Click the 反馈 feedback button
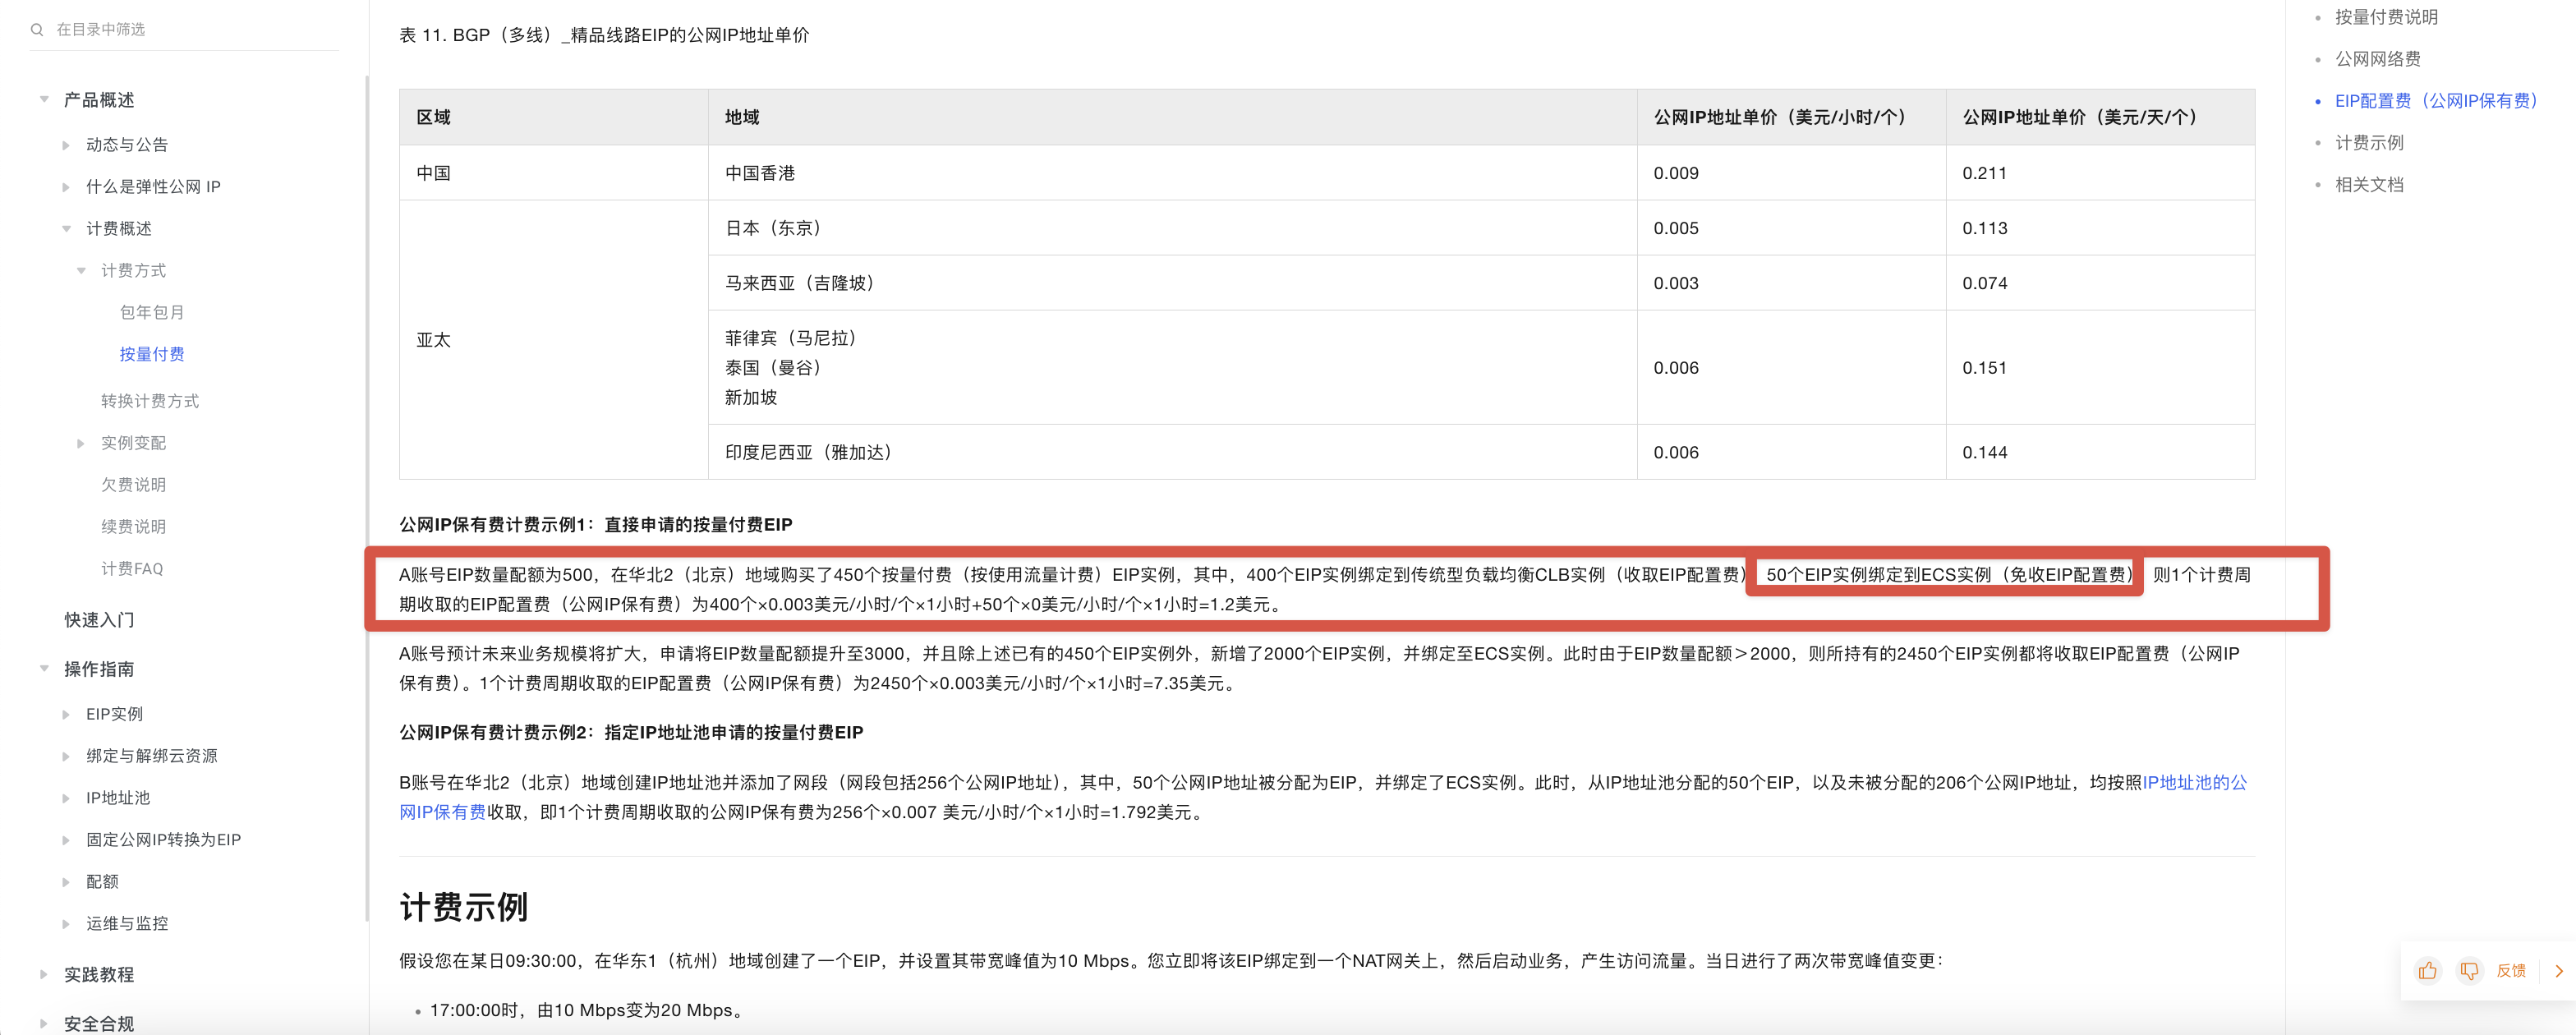Viewport: 2576px width, 1035px height. [x=2510, y=970]
